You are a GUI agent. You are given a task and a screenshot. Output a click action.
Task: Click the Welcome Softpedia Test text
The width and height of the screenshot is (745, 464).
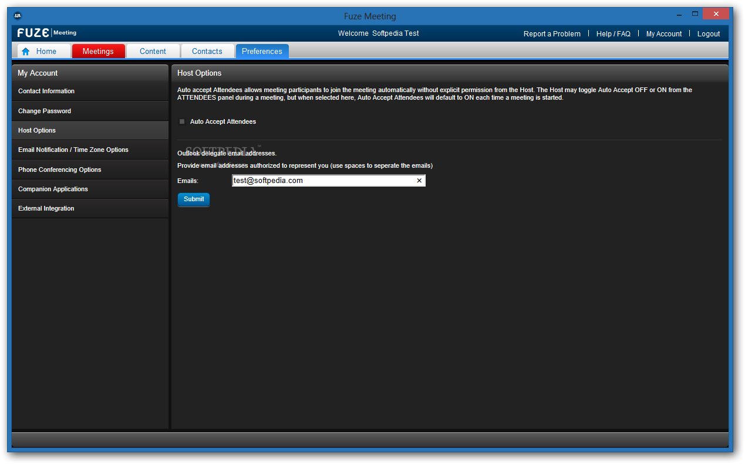pos(379,33)
